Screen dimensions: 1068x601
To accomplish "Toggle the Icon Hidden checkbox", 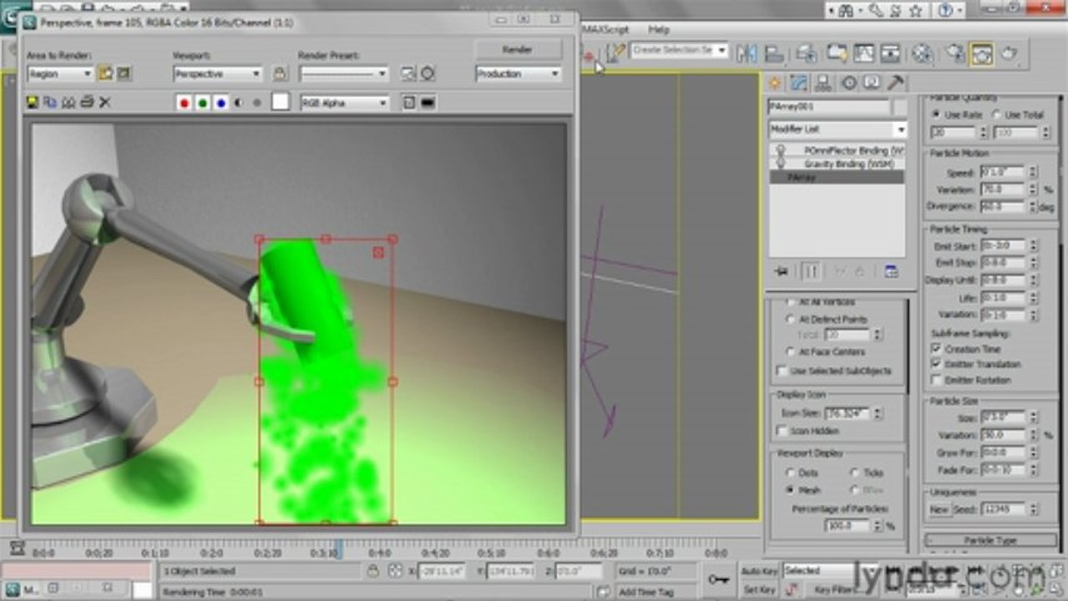I will point(782,431).
